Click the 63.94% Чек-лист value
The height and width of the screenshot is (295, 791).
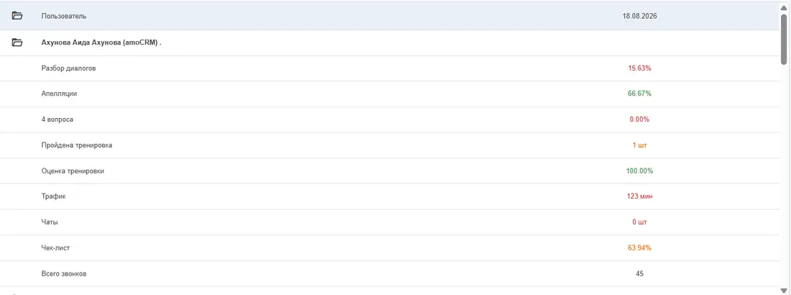[x=640, y=248]
